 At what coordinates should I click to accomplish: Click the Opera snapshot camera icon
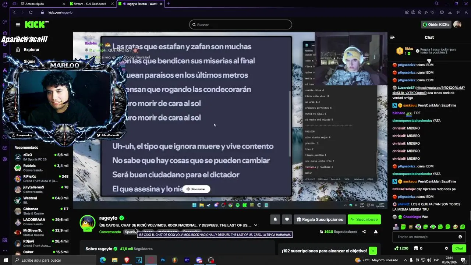click(x=413, y=12)
